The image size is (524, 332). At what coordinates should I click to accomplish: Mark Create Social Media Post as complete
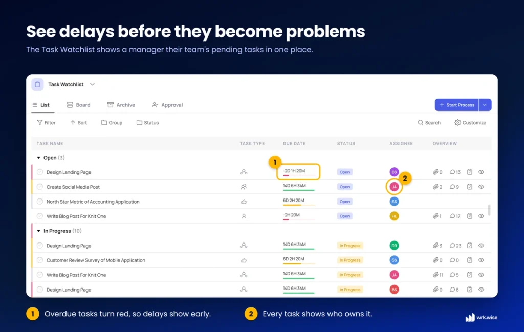40,187
